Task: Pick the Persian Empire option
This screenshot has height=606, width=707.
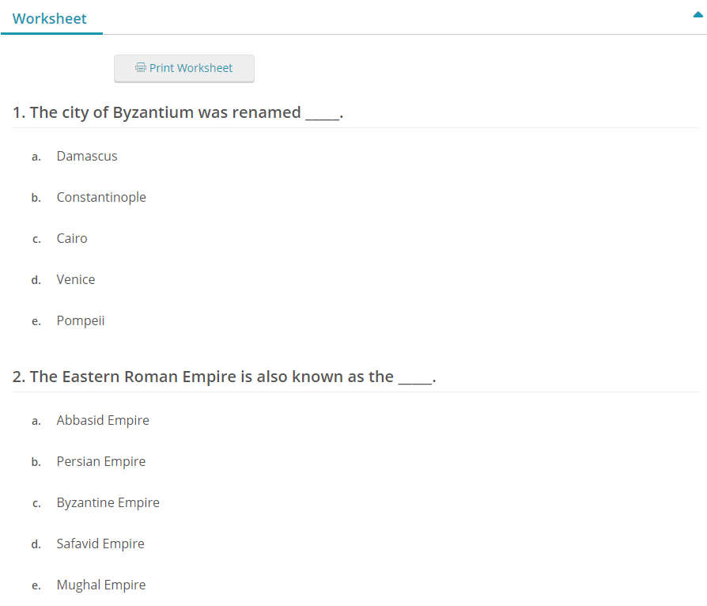Action: [x=101, y=461]
